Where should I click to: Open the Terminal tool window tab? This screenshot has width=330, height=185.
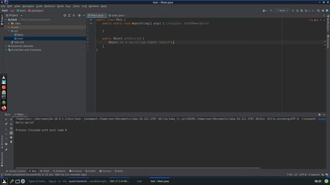pos(75,171)
